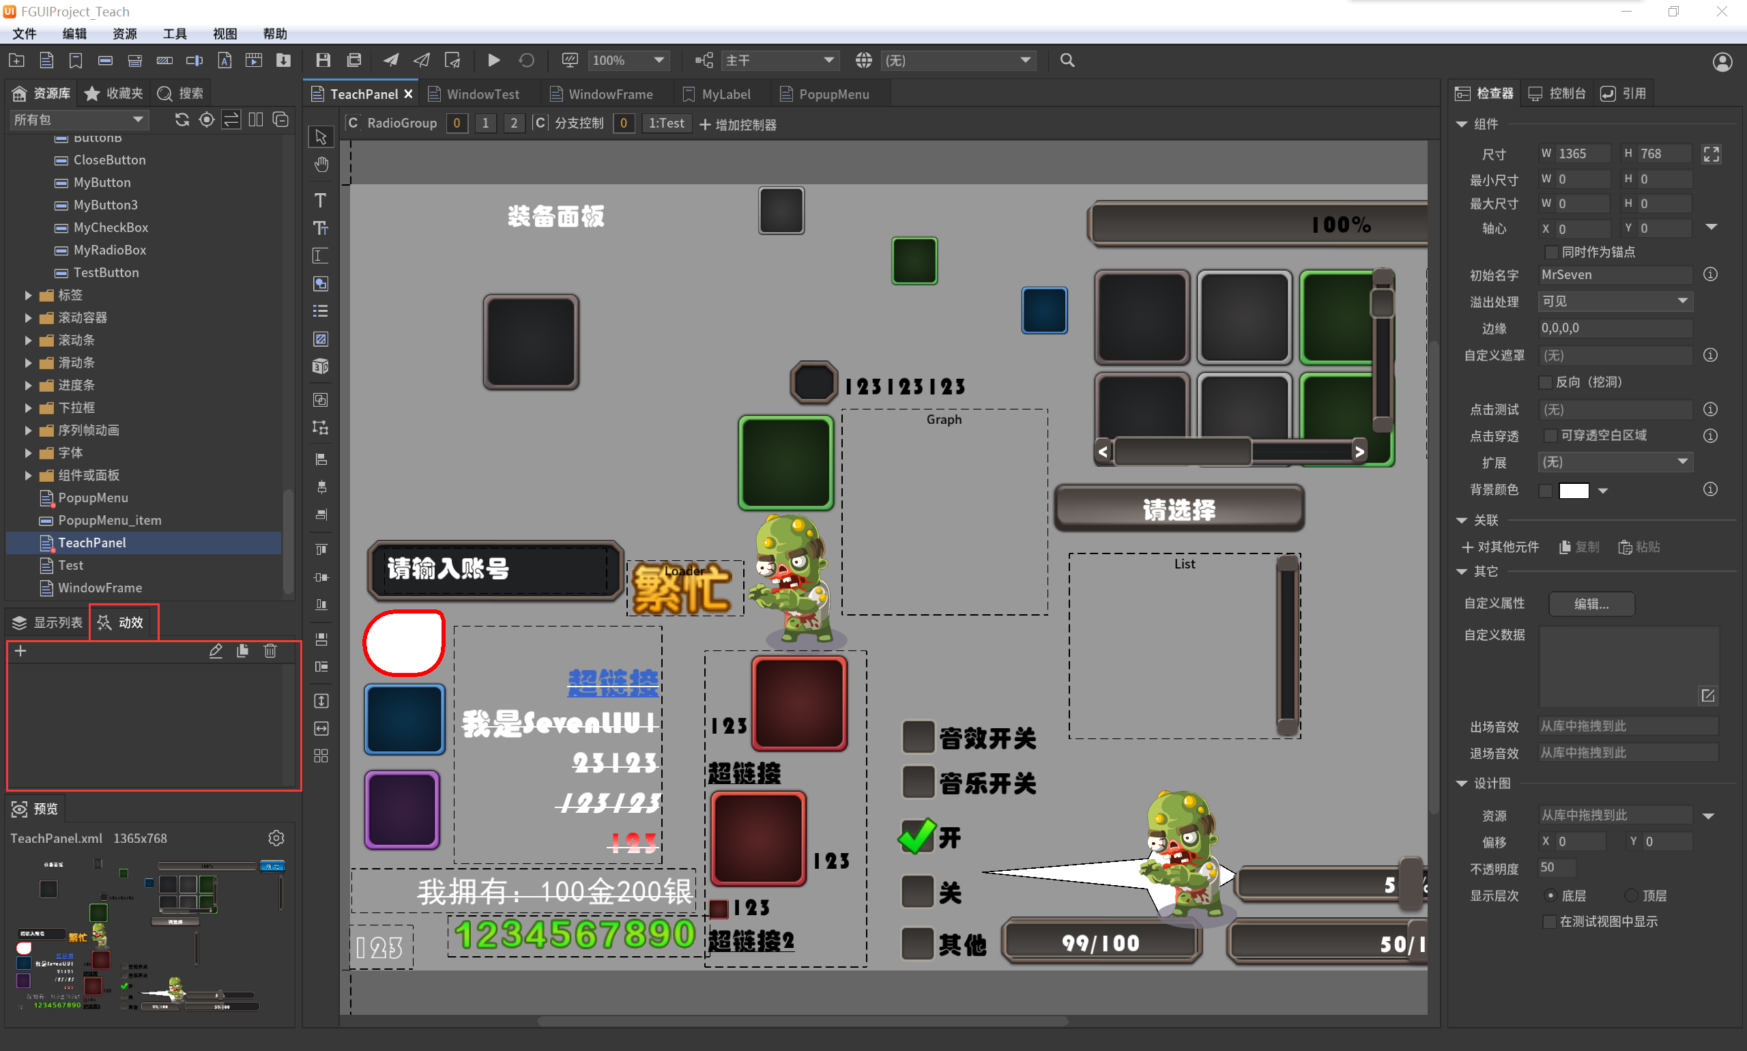The height and width of the screenshot is (1051, 1747).
Task: Check the 音乐开关 checkbox on canvas
Action: click(919, 782)
